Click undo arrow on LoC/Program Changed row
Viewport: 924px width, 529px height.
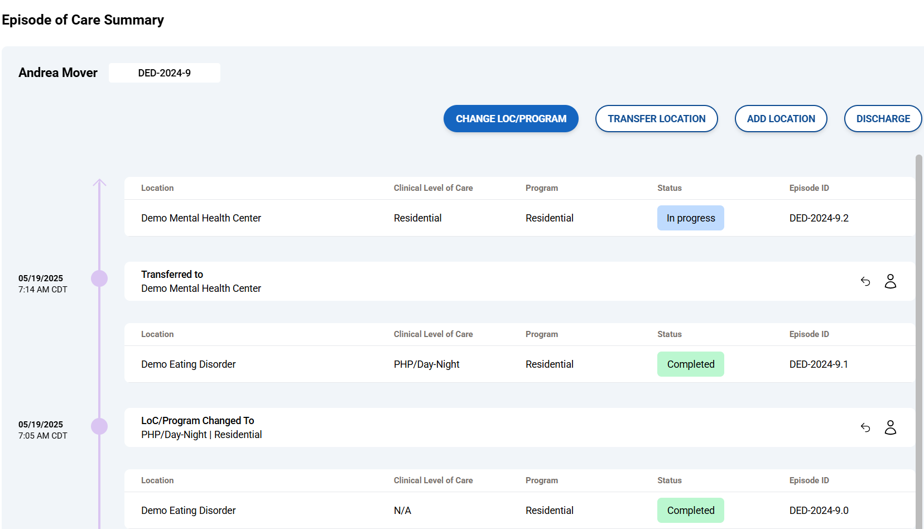coord(865,427)
